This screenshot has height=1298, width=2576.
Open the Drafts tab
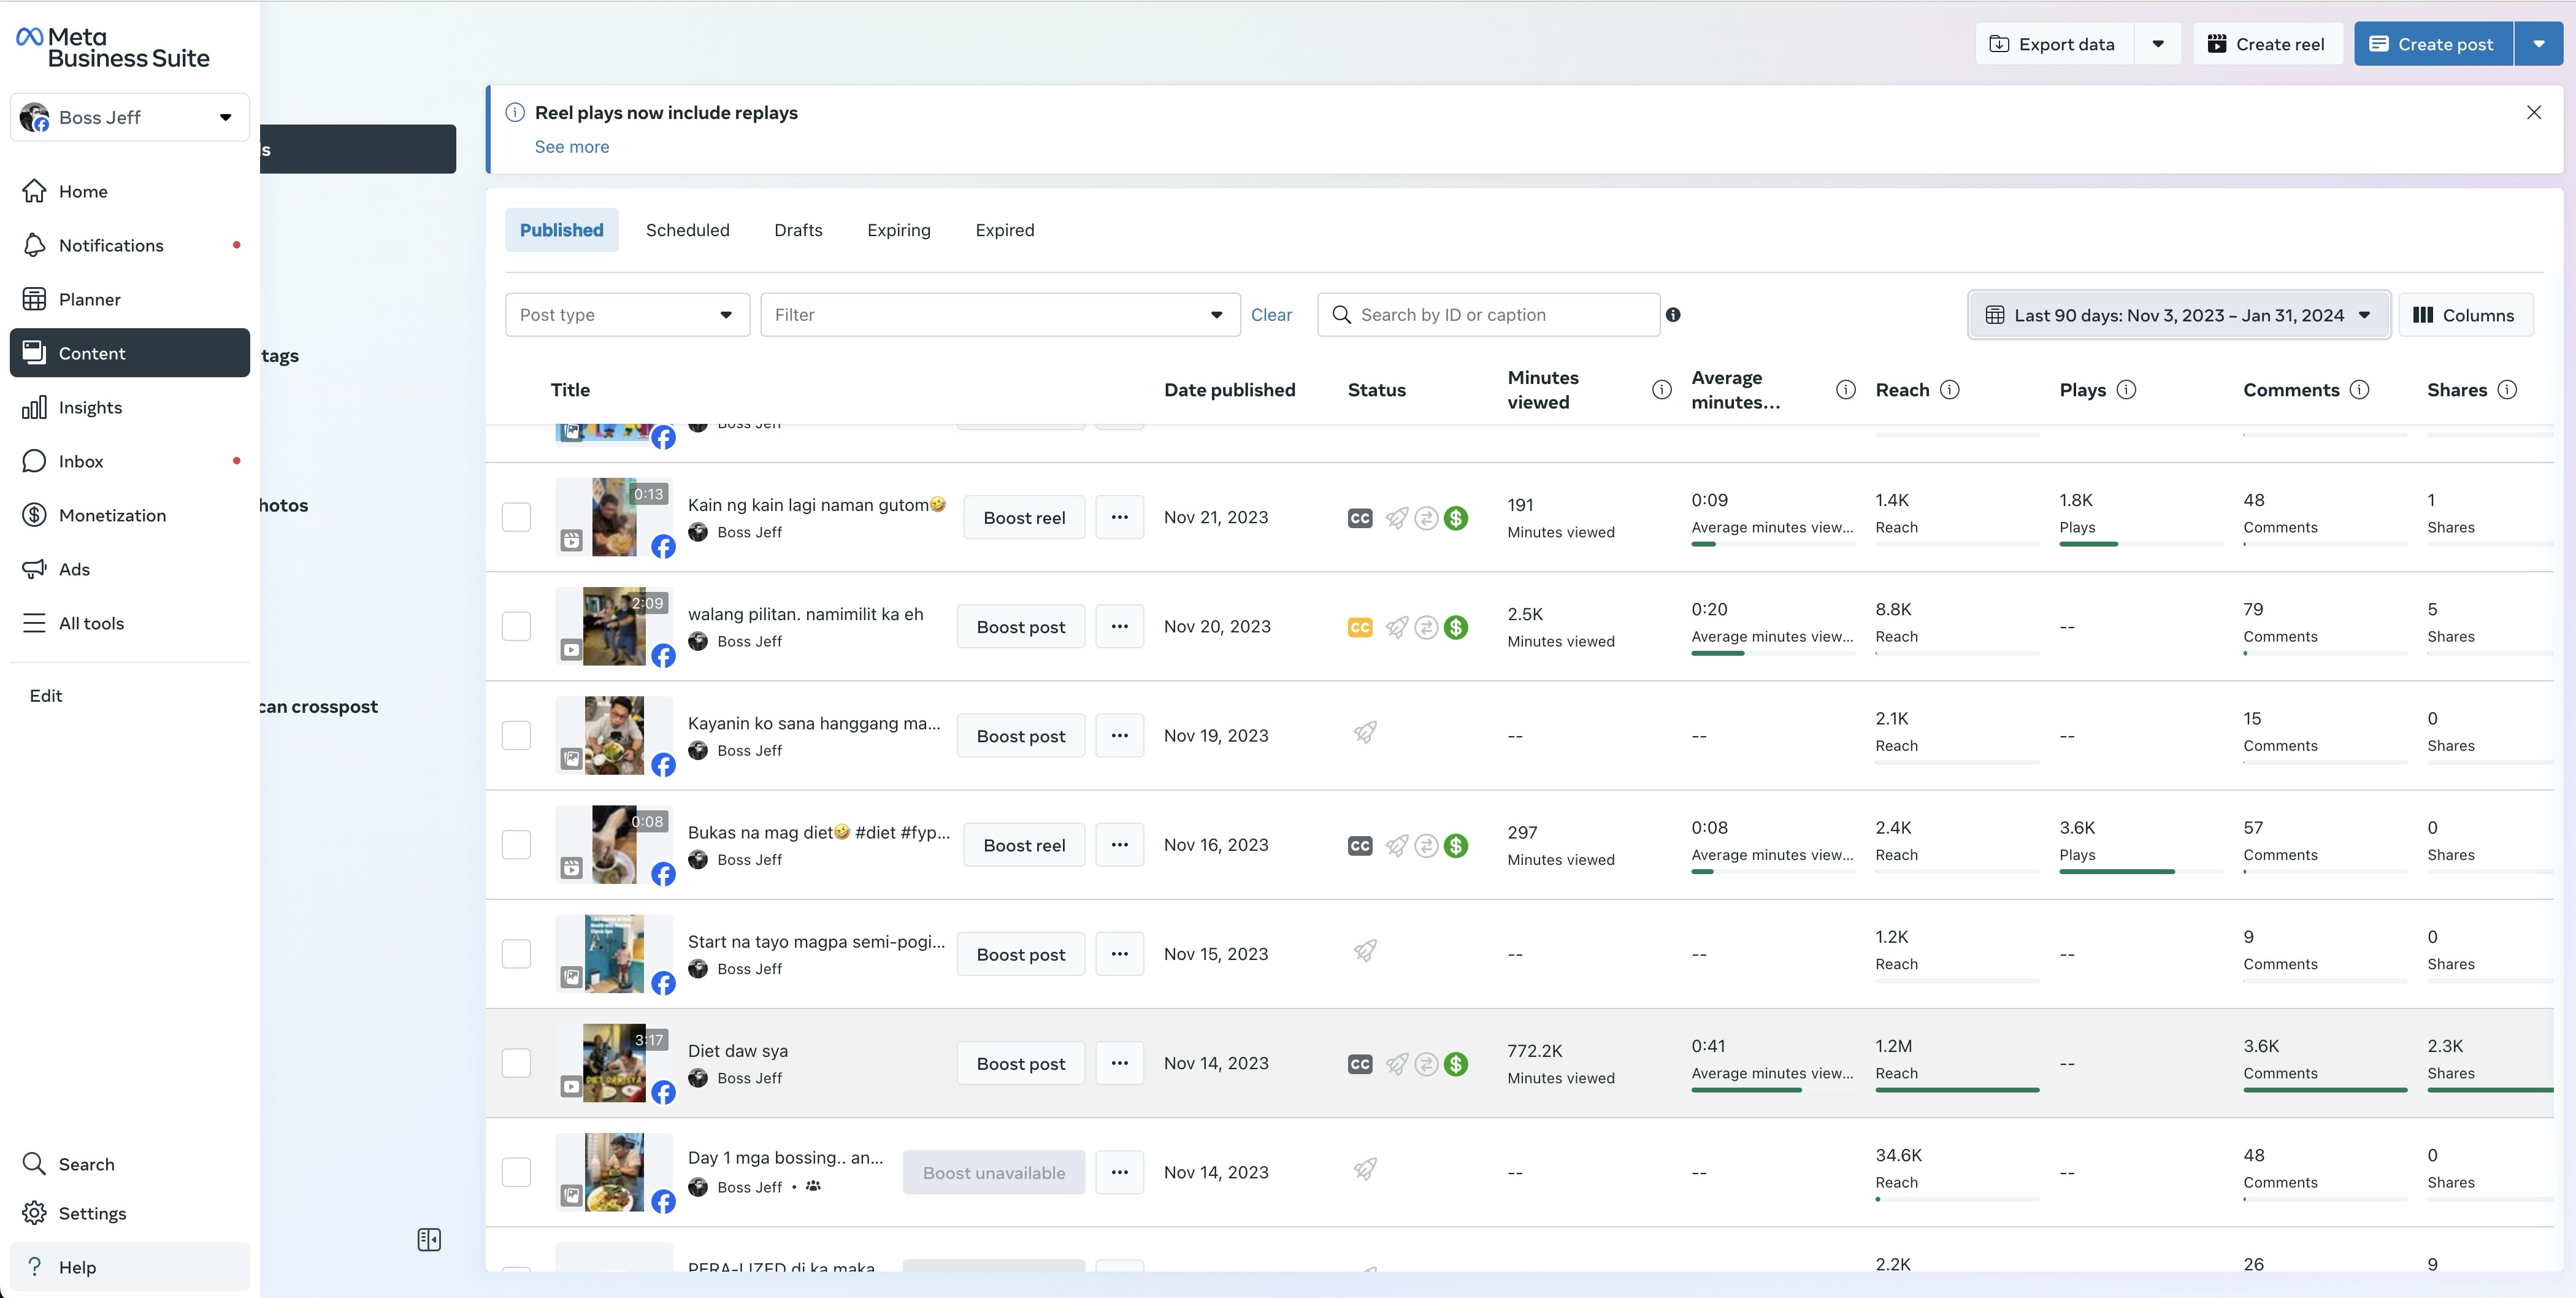(x=798, y=230)
